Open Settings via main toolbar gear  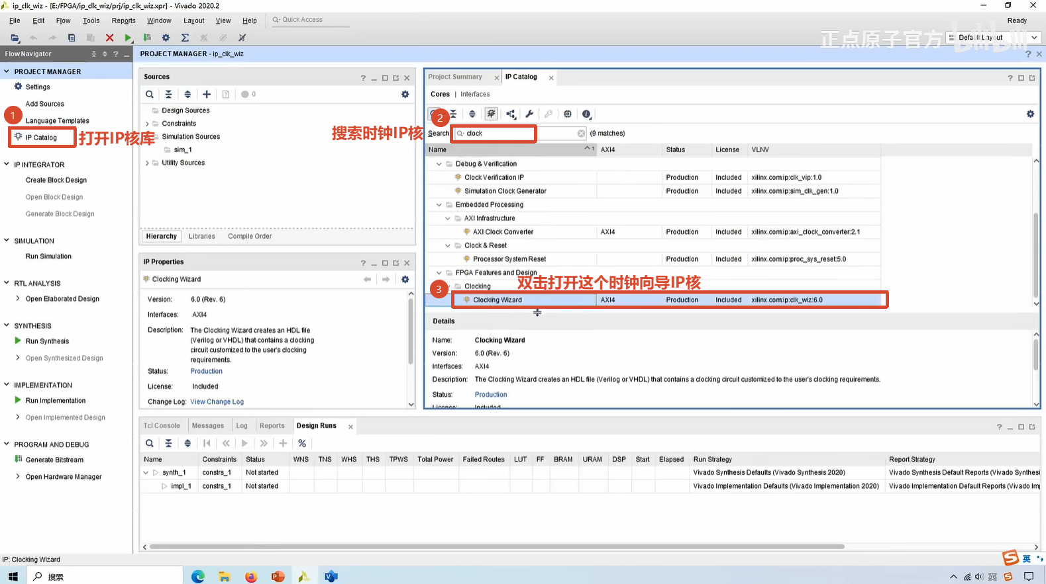(166, 38)
